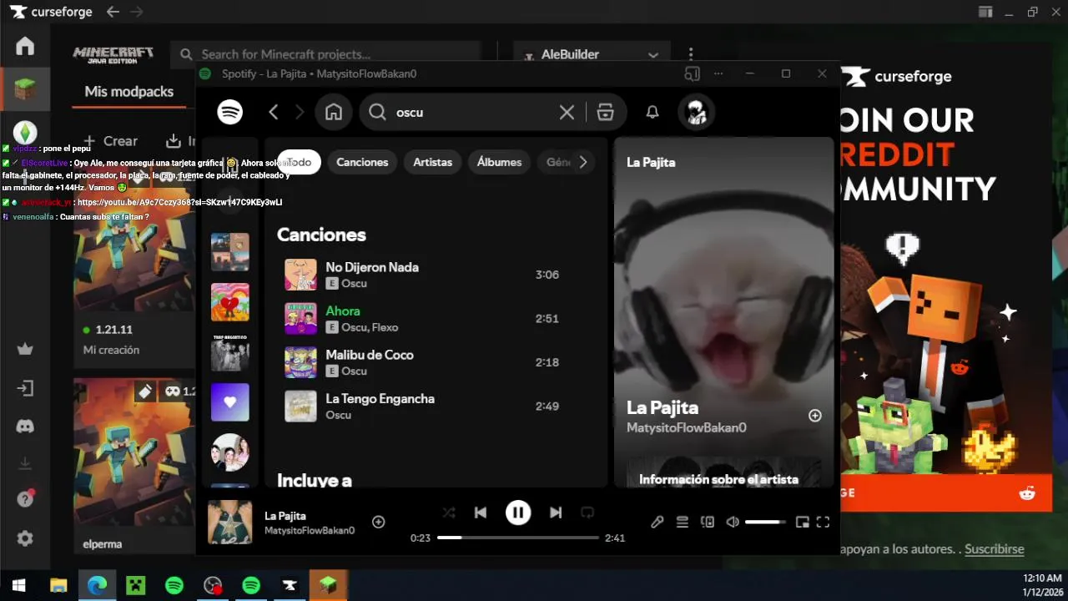Open the mini player icon
Viewport: 1068px width, 601px height.
(802, 522)
